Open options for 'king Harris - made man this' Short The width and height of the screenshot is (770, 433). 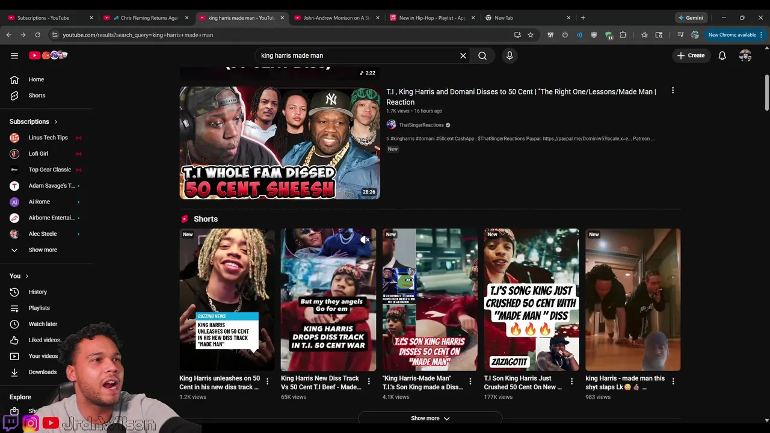point(673,381)
